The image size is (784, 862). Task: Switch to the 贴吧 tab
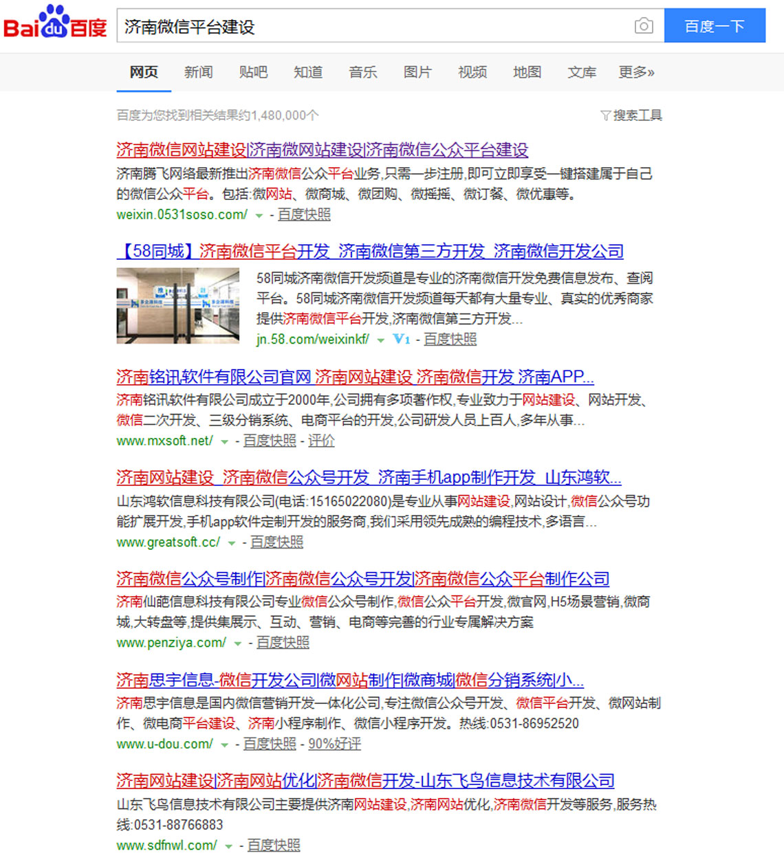point(253,72)
